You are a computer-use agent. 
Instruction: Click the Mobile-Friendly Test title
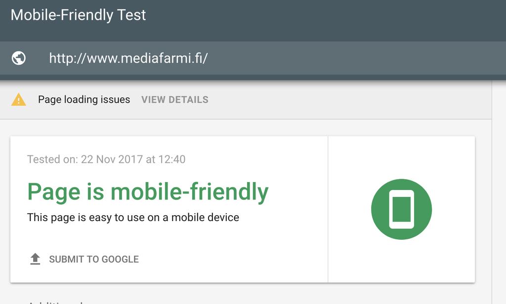pyautogui.click(x=79, y=15)
